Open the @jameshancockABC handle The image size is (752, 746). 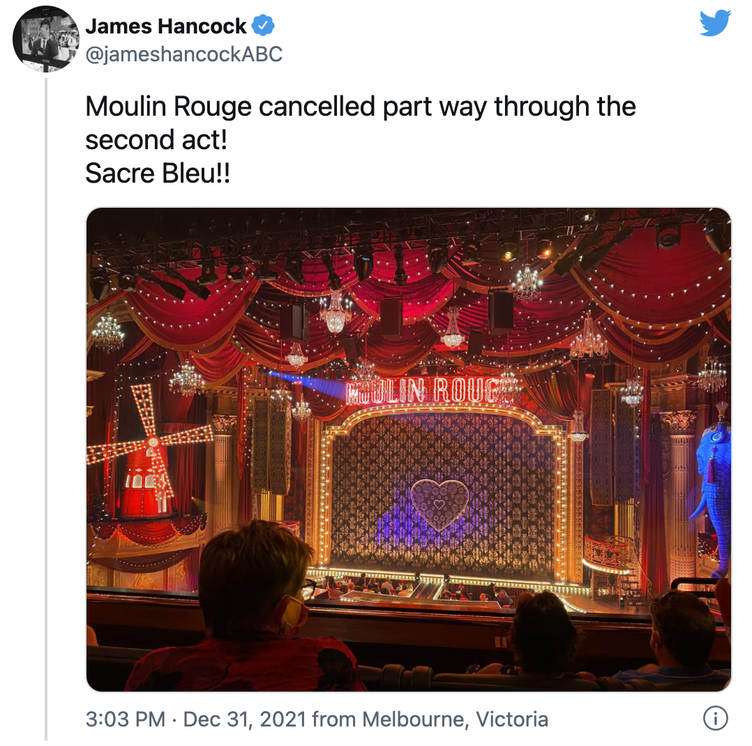183,54
